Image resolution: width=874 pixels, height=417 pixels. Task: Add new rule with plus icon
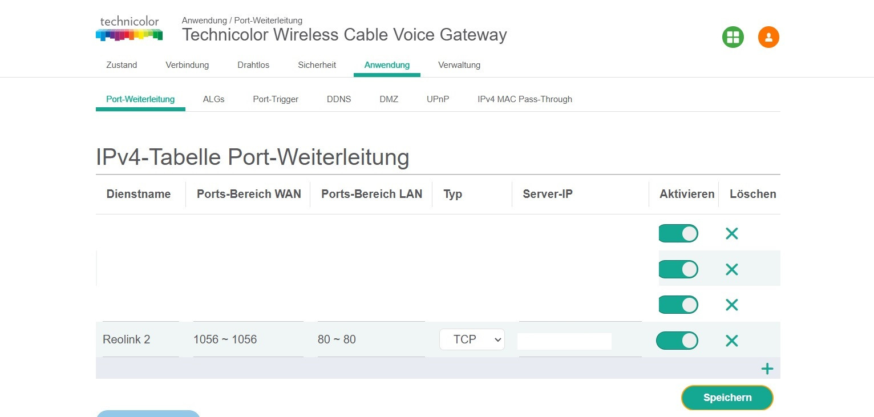click(x=767, y=369)
